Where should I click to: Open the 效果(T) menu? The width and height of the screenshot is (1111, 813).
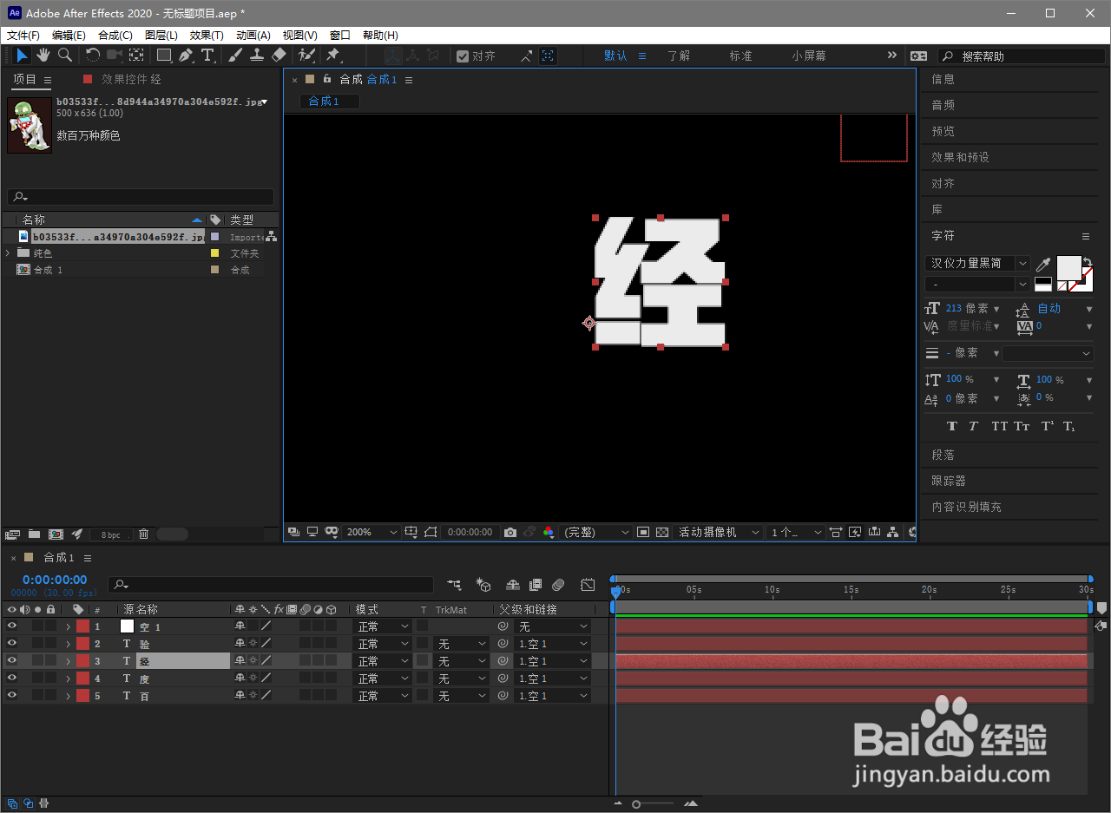pos(206,35)
